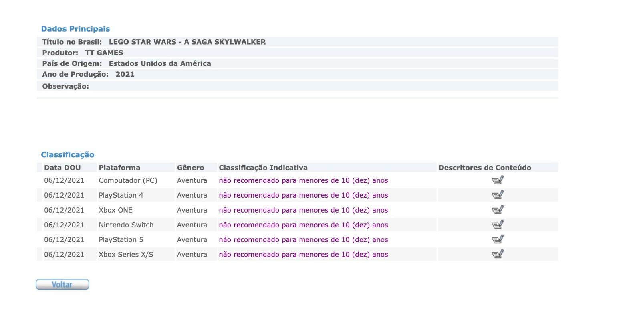Select the Xbox Series X/S classification rating link
Viewport: 641px width, 326px height.
pos(303,255)
